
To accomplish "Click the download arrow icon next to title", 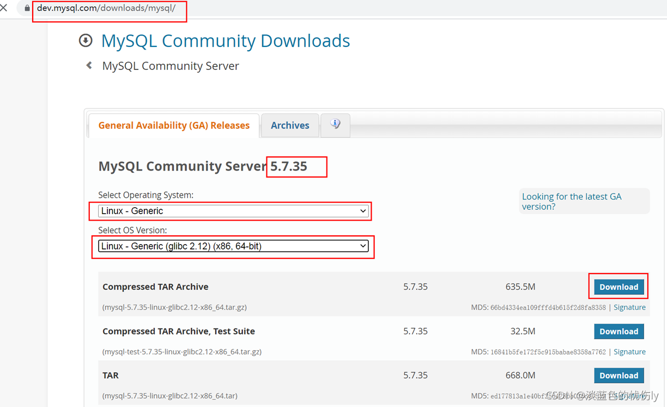I will pos(86,40).
